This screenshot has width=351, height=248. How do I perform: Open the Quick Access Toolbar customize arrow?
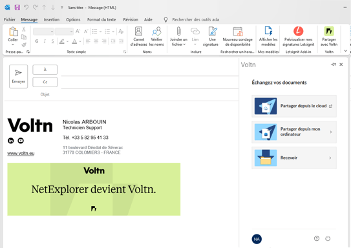(62, 8)
